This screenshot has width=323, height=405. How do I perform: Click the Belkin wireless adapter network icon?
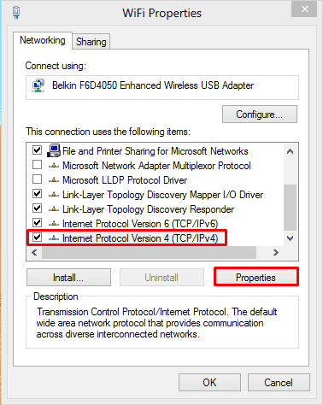38,86
